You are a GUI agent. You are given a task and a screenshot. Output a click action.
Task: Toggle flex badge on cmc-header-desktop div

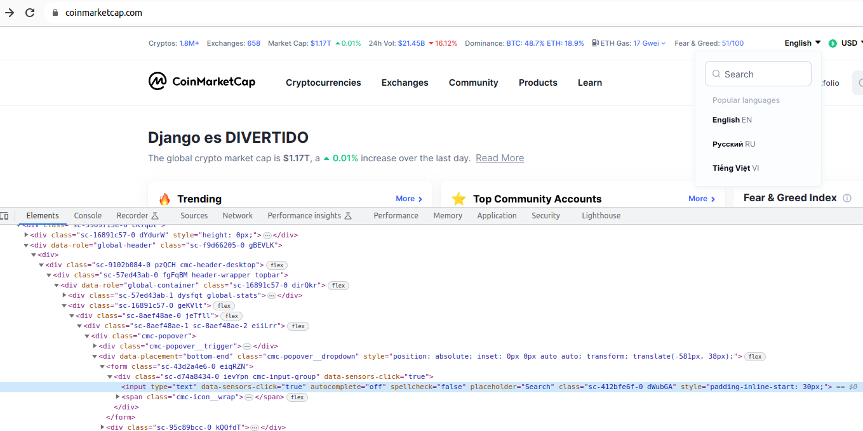(276, 265)
